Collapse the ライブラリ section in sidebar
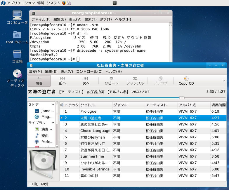Viewport: 229px width, 190px height. [53, 123]
